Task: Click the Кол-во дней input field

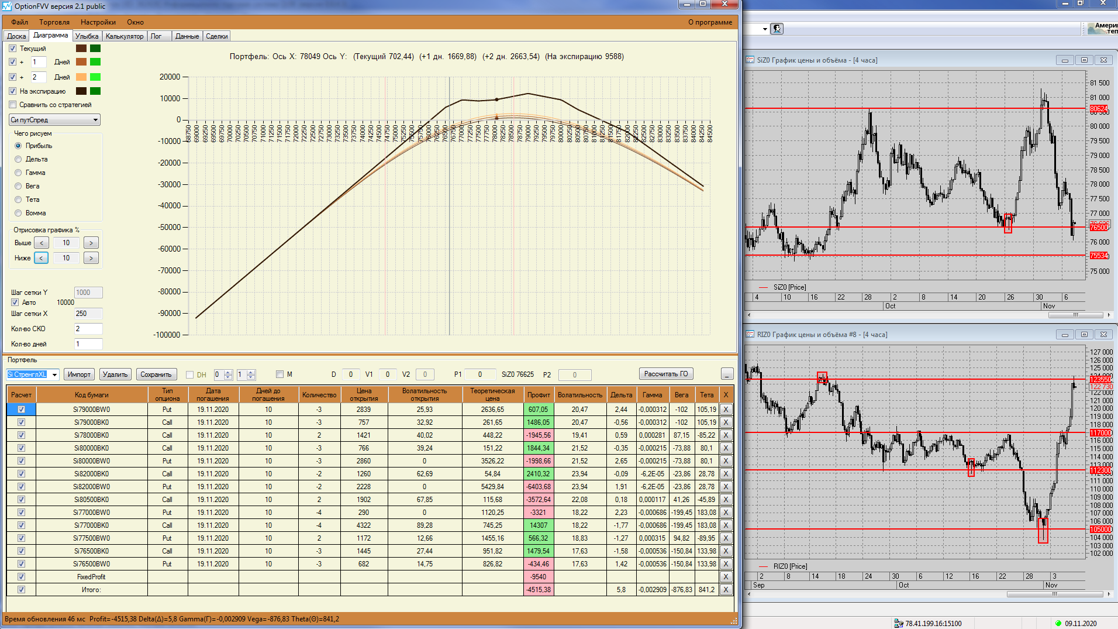Action: pos(88,344)
